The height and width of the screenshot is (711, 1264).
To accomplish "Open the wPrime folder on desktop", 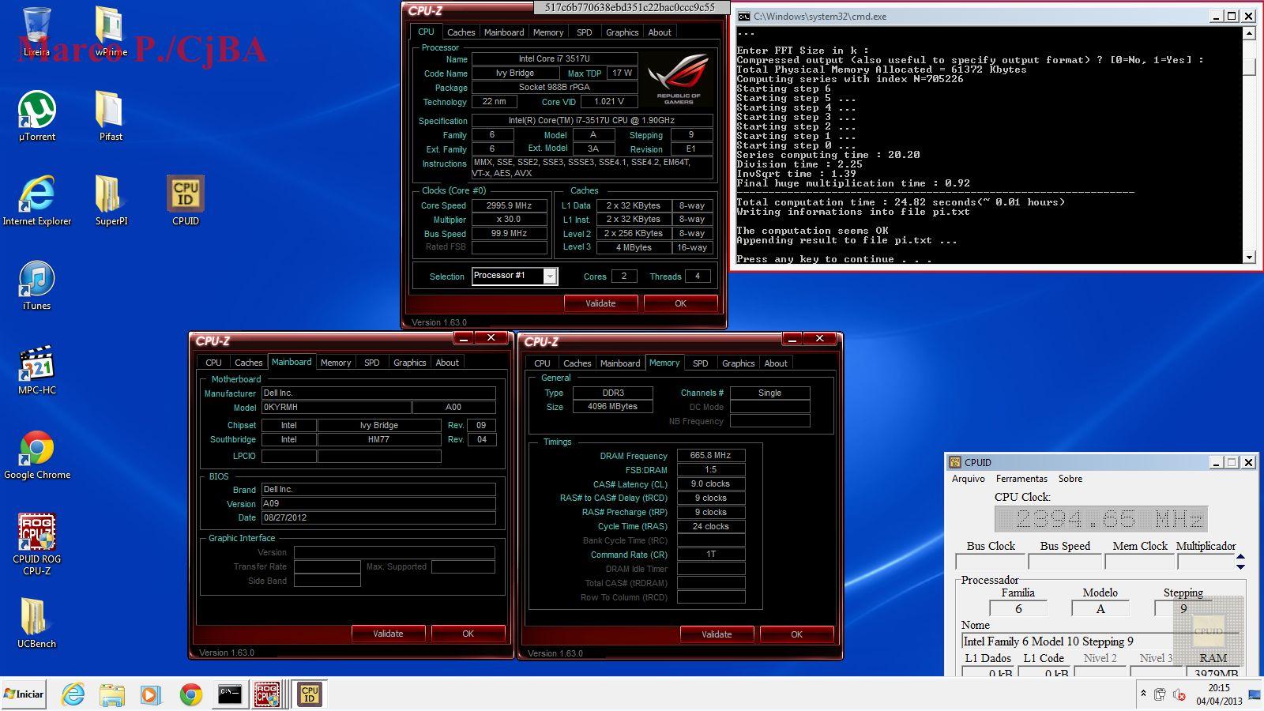I will pos(111,33).
